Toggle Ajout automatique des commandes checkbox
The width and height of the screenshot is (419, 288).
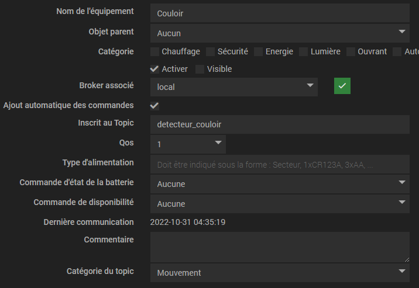point(154,106)
